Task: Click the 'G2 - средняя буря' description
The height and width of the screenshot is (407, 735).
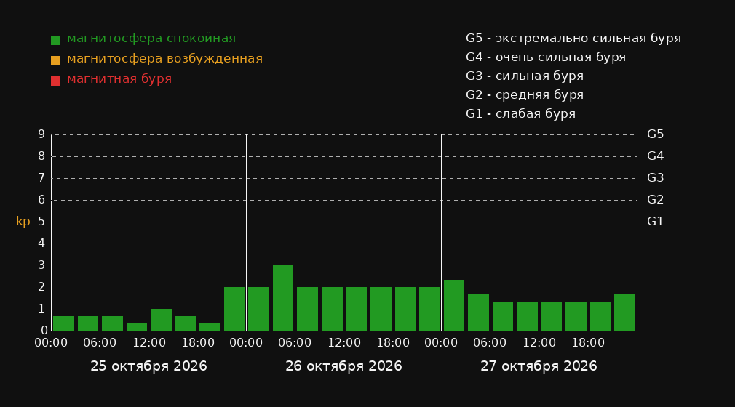Action: [x=525, y=95]
